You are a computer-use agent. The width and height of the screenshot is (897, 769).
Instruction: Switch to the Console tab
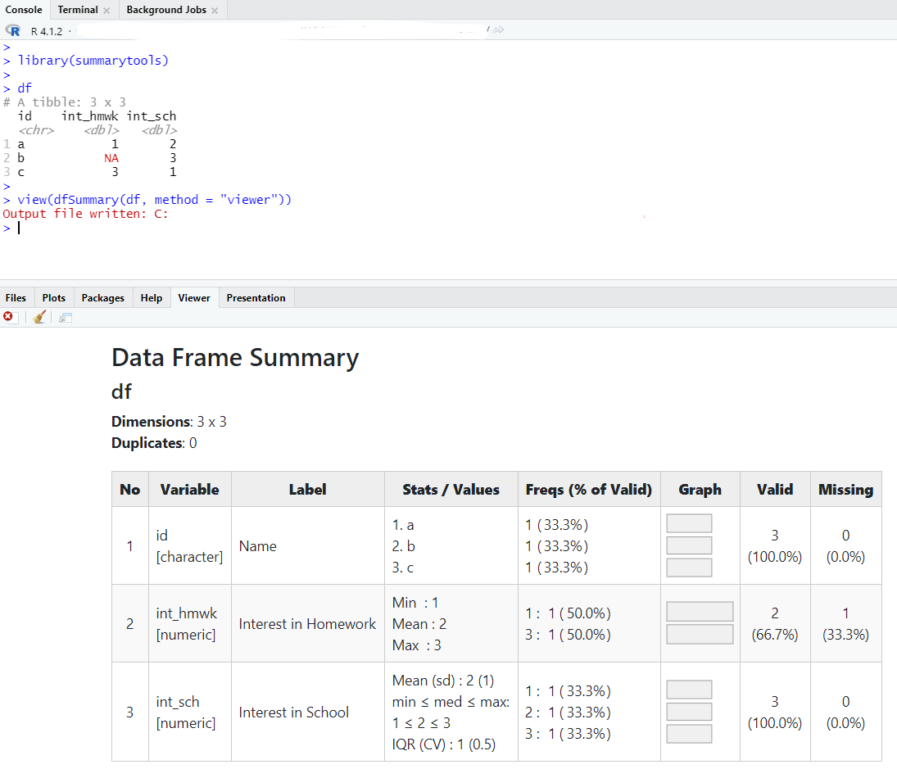click(x=24, y=10)
